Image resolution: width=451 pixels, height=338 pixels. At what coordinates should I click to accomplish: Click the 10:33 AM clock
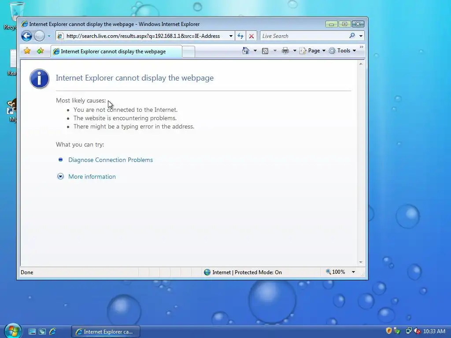(434, 331)
